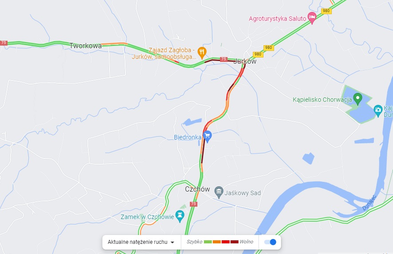Click road 75 shield near Jurków

[x=224, y=59]
